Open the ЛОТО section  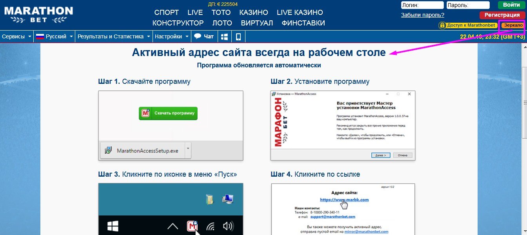(222, 23)
